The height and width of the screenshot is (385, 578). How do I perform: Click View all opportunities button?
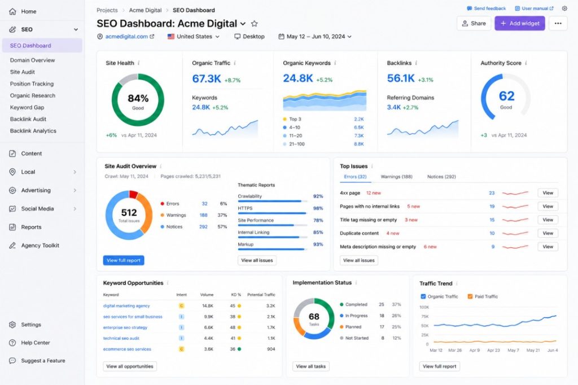pos(130,366)
